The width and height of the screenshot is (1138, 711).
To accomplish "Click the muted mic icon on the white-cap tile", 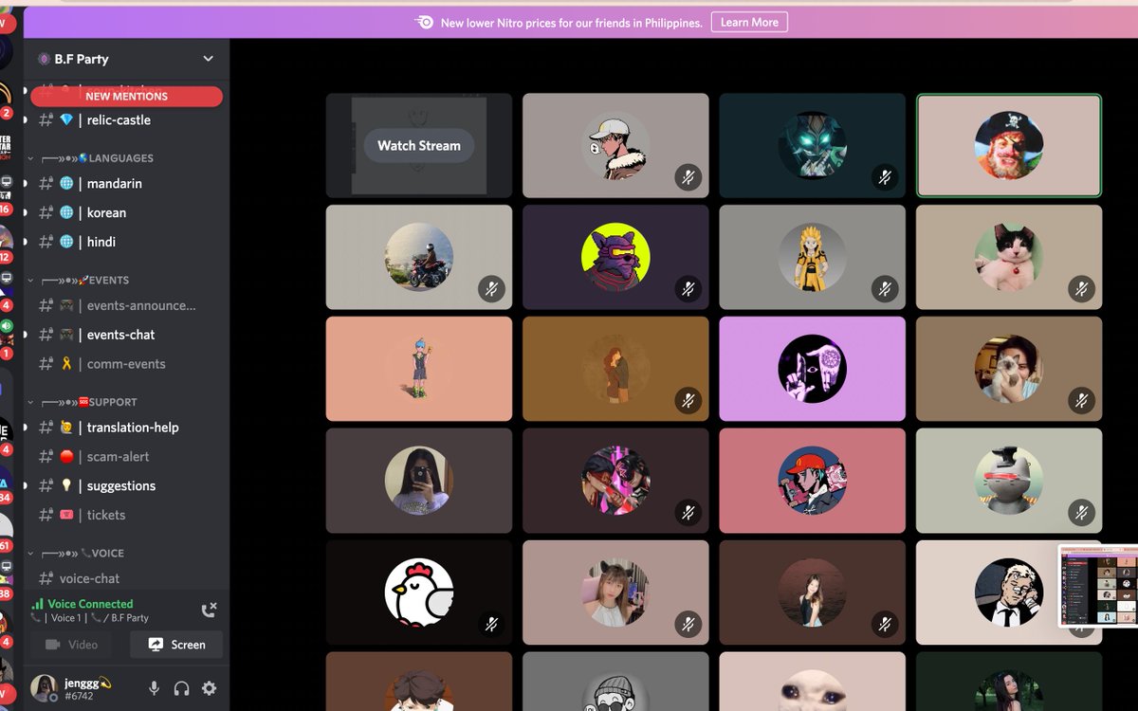I will click(688, 176).
